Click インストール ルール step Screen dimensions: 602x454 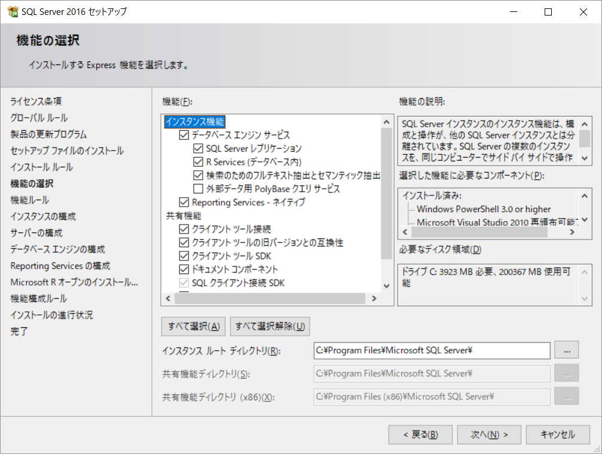pyautogui.click(x=41, y=167)
